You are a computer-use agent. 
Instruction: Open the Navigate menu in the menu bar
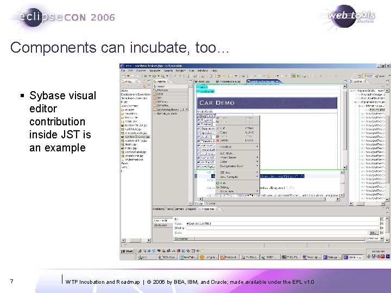pos(154,71)
